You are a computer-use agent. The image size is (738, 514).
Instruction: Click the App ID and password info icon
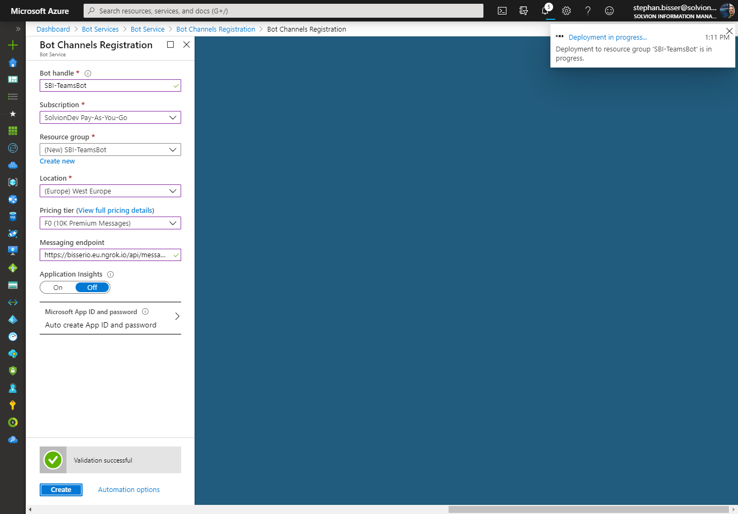145,311
